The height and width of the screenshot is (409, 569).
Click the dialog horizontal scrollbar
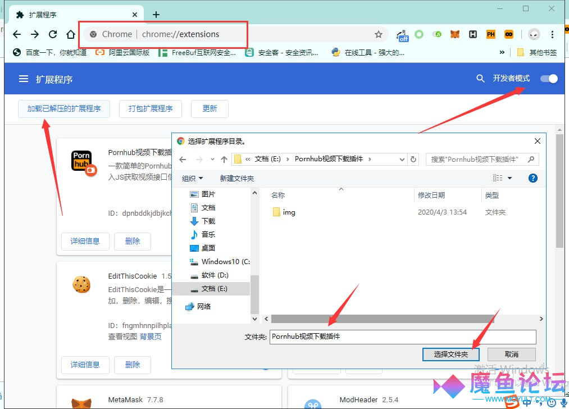pos(383,319)
